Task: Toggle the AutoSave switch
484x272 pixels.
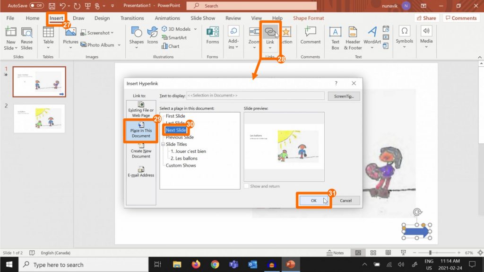Action: click(x=37, y=6)
